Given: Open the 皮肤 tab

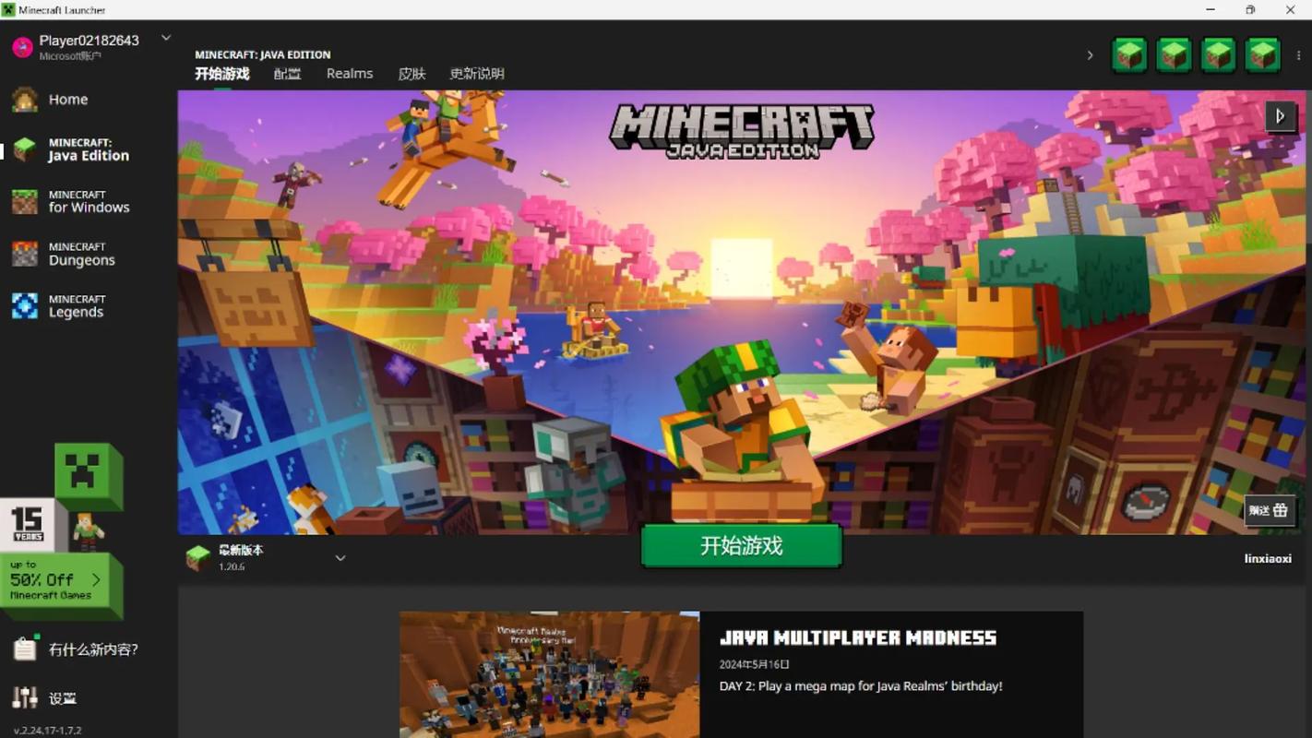Looking at the screenshot, I should pyautogui.click(x=411, y=74).
